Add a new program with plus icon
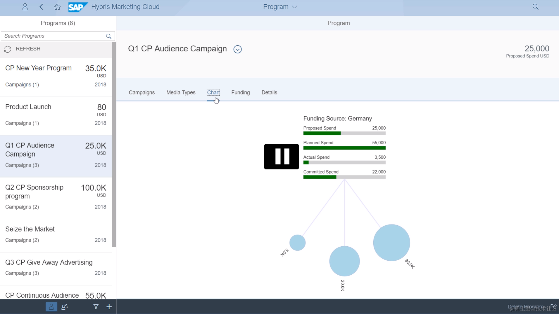This screenshot has width=559, height=314. tap(109, 307)
